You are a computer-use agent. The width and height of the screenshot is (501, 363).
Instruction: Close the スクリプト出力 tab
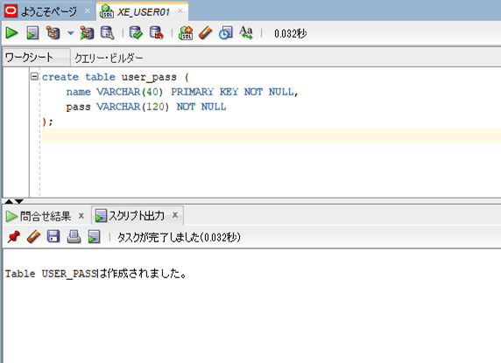pos(175,215)
